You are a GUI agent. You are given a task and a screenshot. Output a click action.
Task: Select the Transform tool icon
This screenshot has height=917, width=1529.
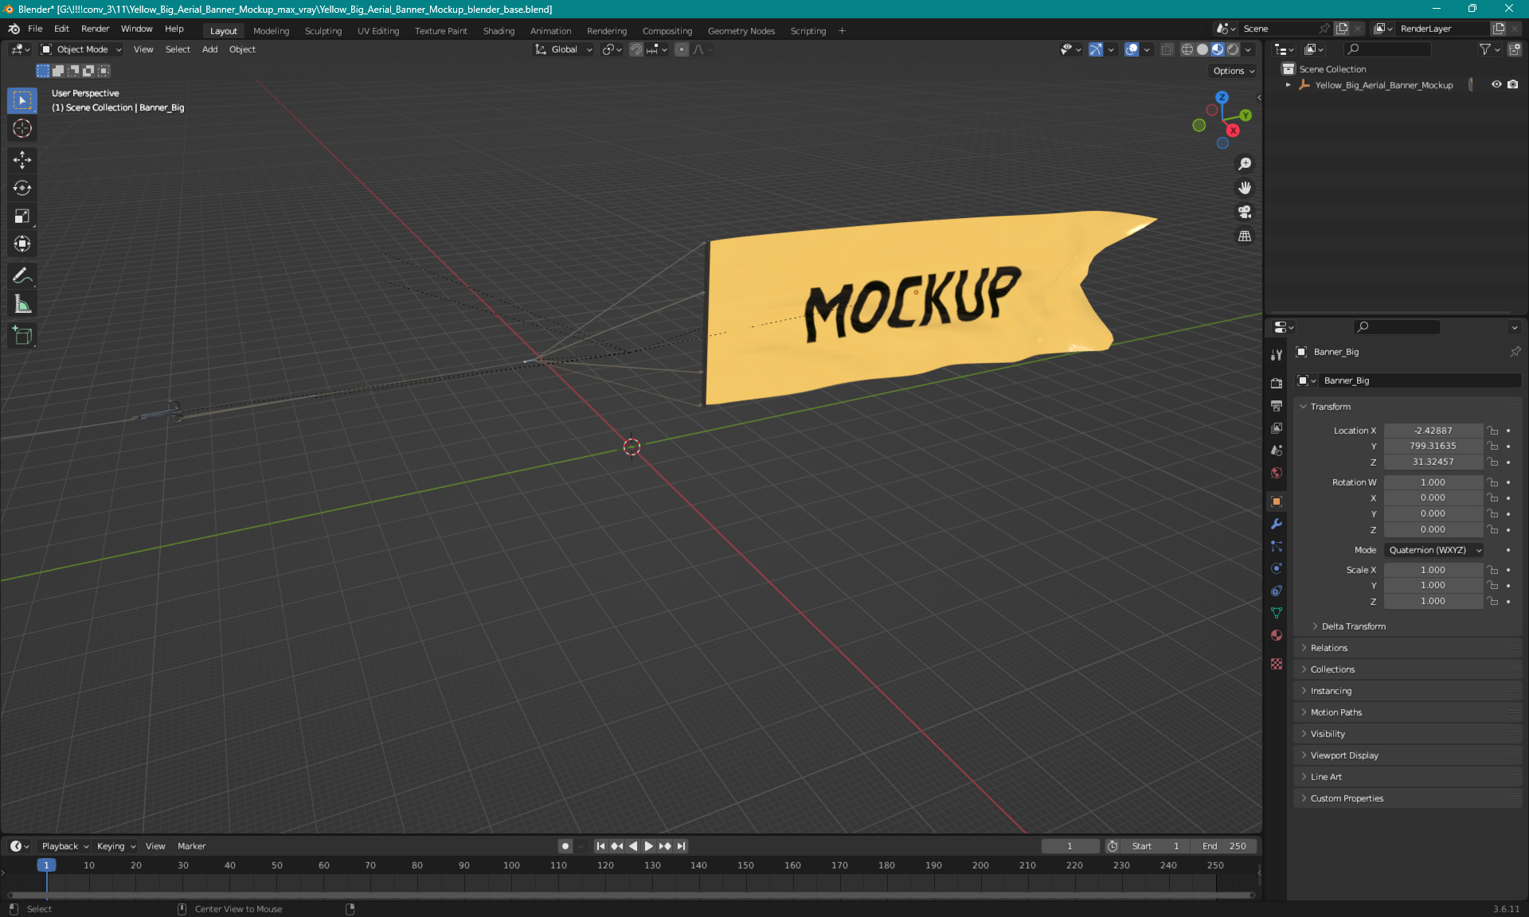click(x=23, y=244)
